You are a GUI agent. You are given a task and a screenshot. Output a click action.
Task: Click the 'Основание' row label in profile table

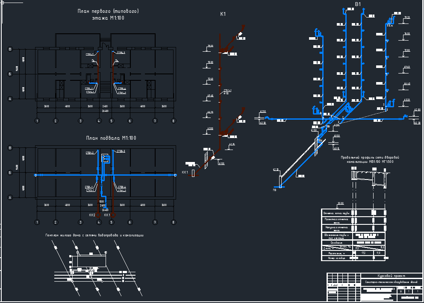click(336, 242)
